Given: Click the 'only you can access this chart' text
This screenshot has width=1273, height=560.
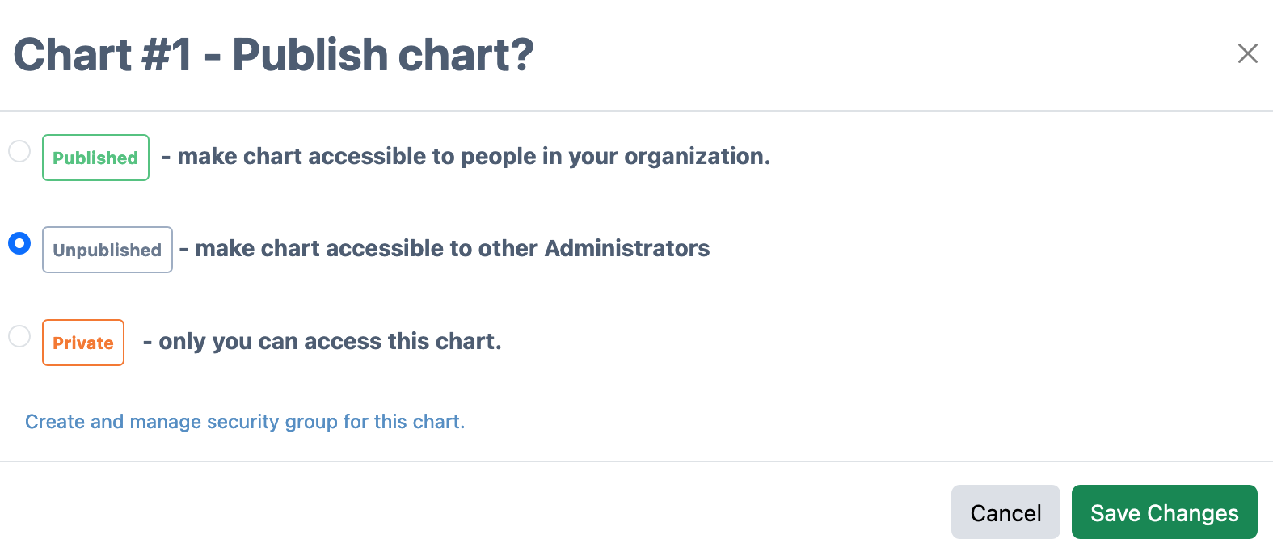Looking at the screenshot, I should coord(330,342).
